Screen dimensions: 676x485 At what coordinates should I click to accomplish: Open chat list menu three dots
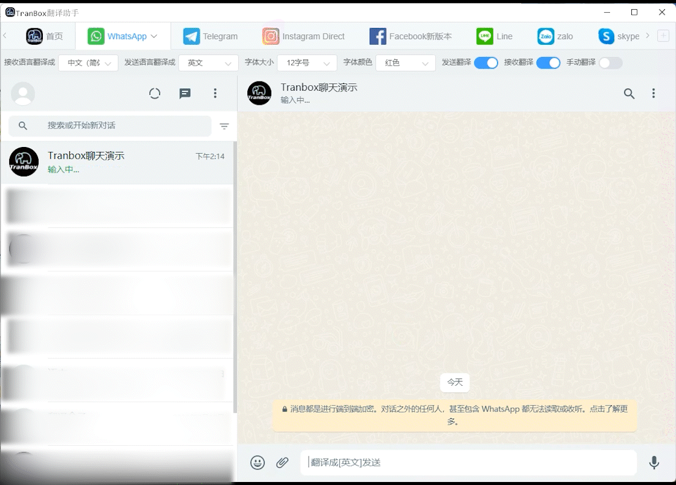(x=215, y=94)
